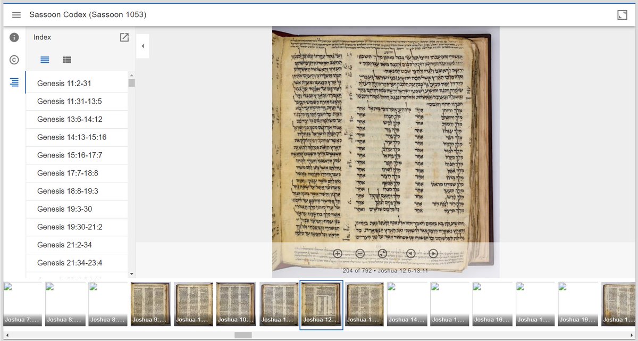
Task: Open the Joshua 10 thumbnail
Action: tap(236, 304)
